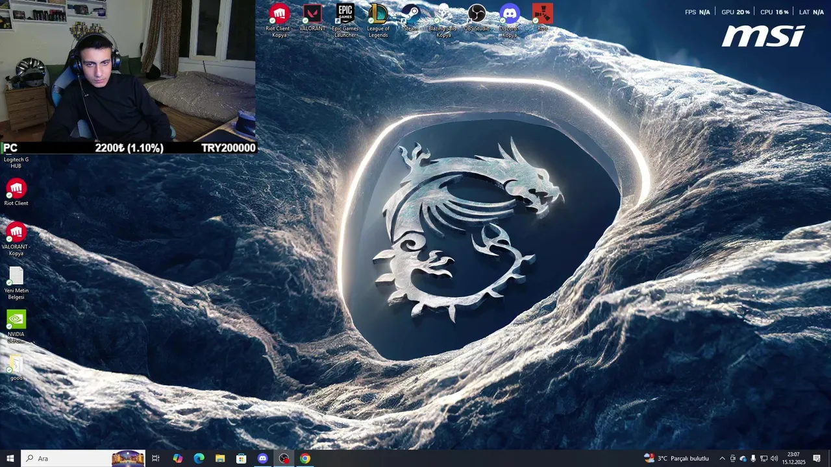
Task: Open Microsoft Copilot from the taskbar
Action: click(x=177, y=459)
